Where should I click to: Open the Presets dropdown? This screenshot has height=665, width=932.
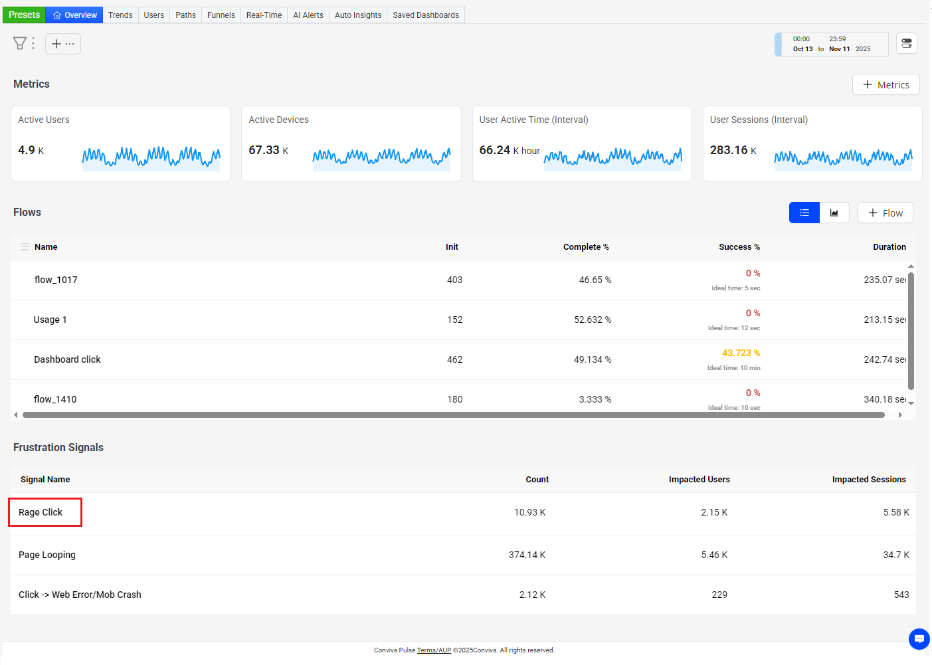(24, 15)
